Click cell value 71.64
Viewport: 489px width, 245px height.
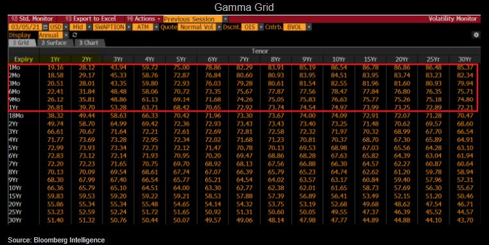(x=118, y=132)
